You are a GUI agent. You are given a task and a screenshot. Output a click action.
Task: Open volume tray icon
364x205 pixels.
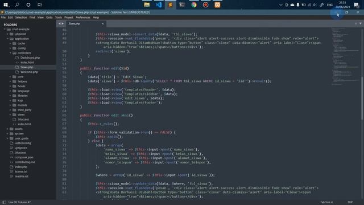point(315,5)
